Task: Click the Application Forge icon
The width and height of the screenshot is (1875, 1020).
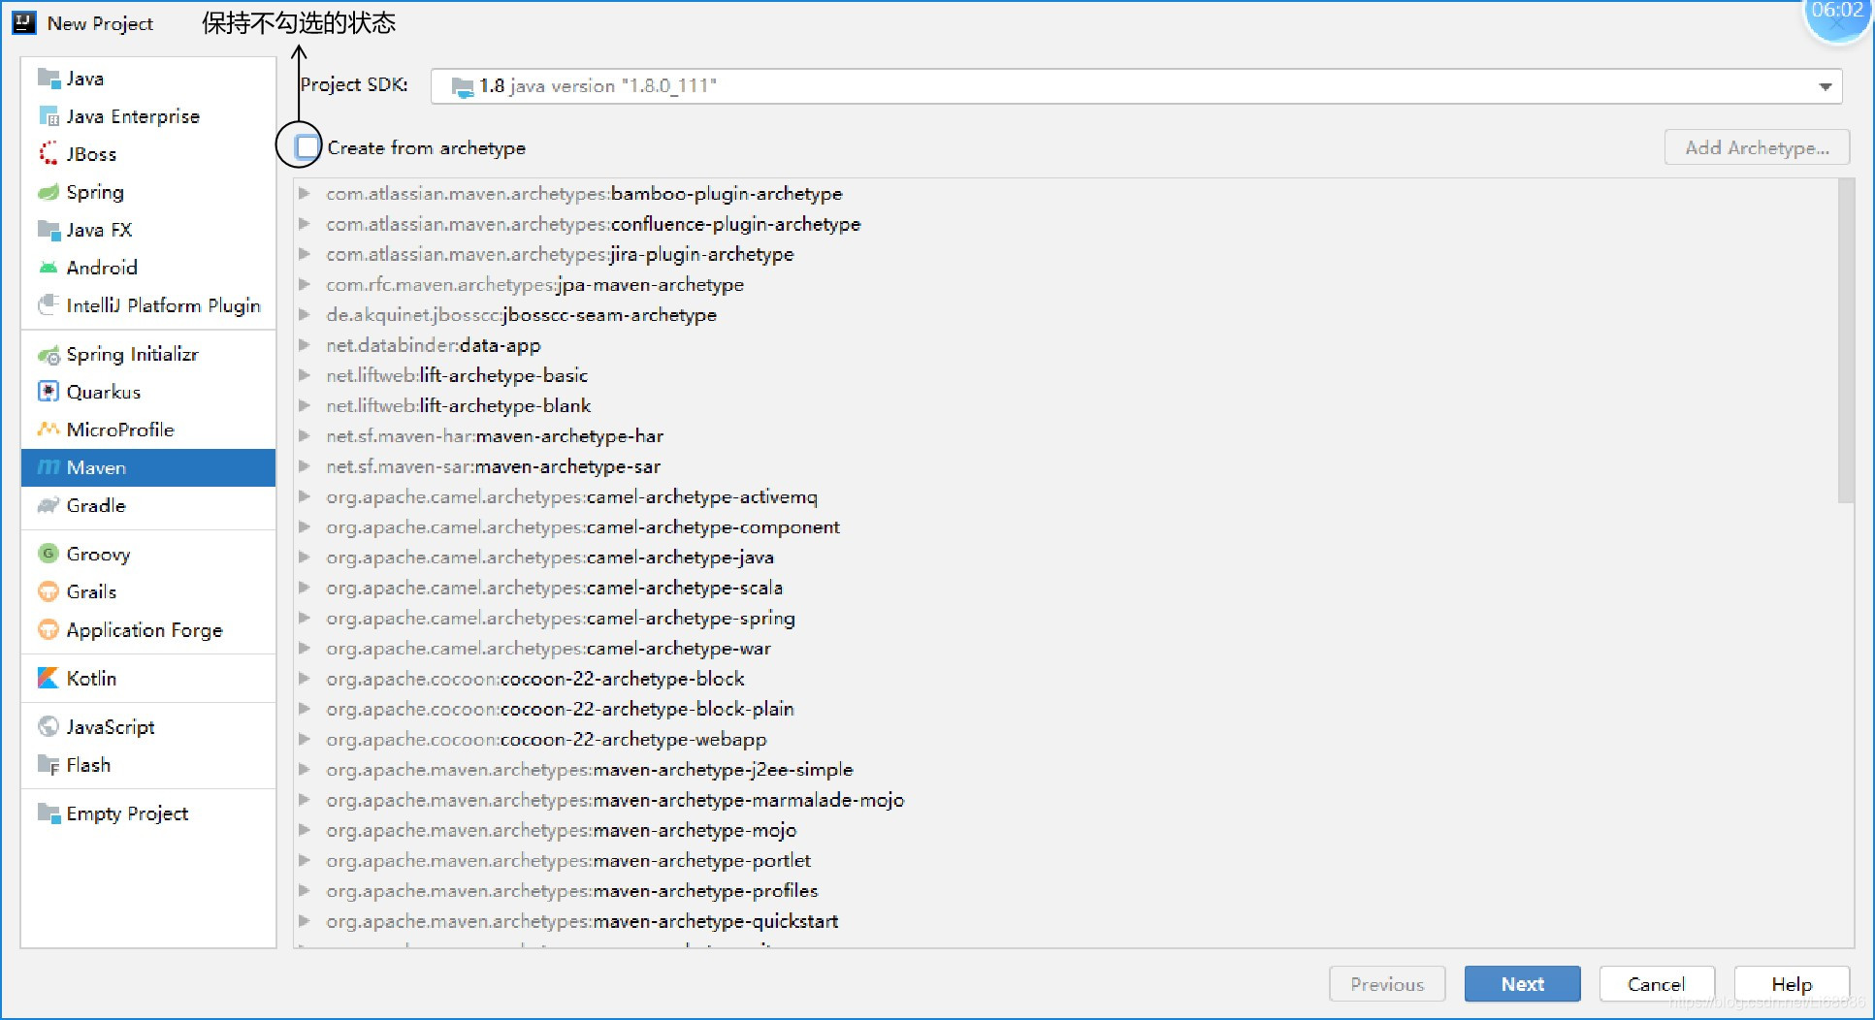Action: pyautogui.click(x=48, y=630)
